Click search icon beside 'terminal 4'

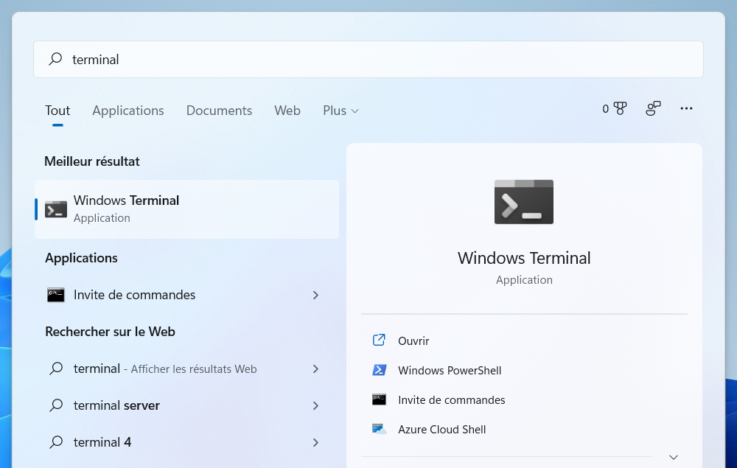pos(56,441)
